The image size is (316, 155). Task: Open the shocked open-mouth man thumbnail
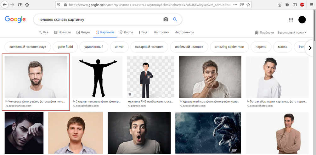click(139, 133)
